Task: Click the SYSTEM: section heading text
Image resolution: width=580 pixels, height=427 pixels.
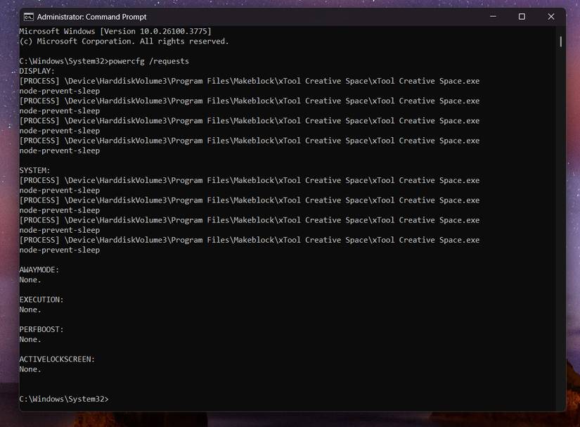Action: click(34, 170)
